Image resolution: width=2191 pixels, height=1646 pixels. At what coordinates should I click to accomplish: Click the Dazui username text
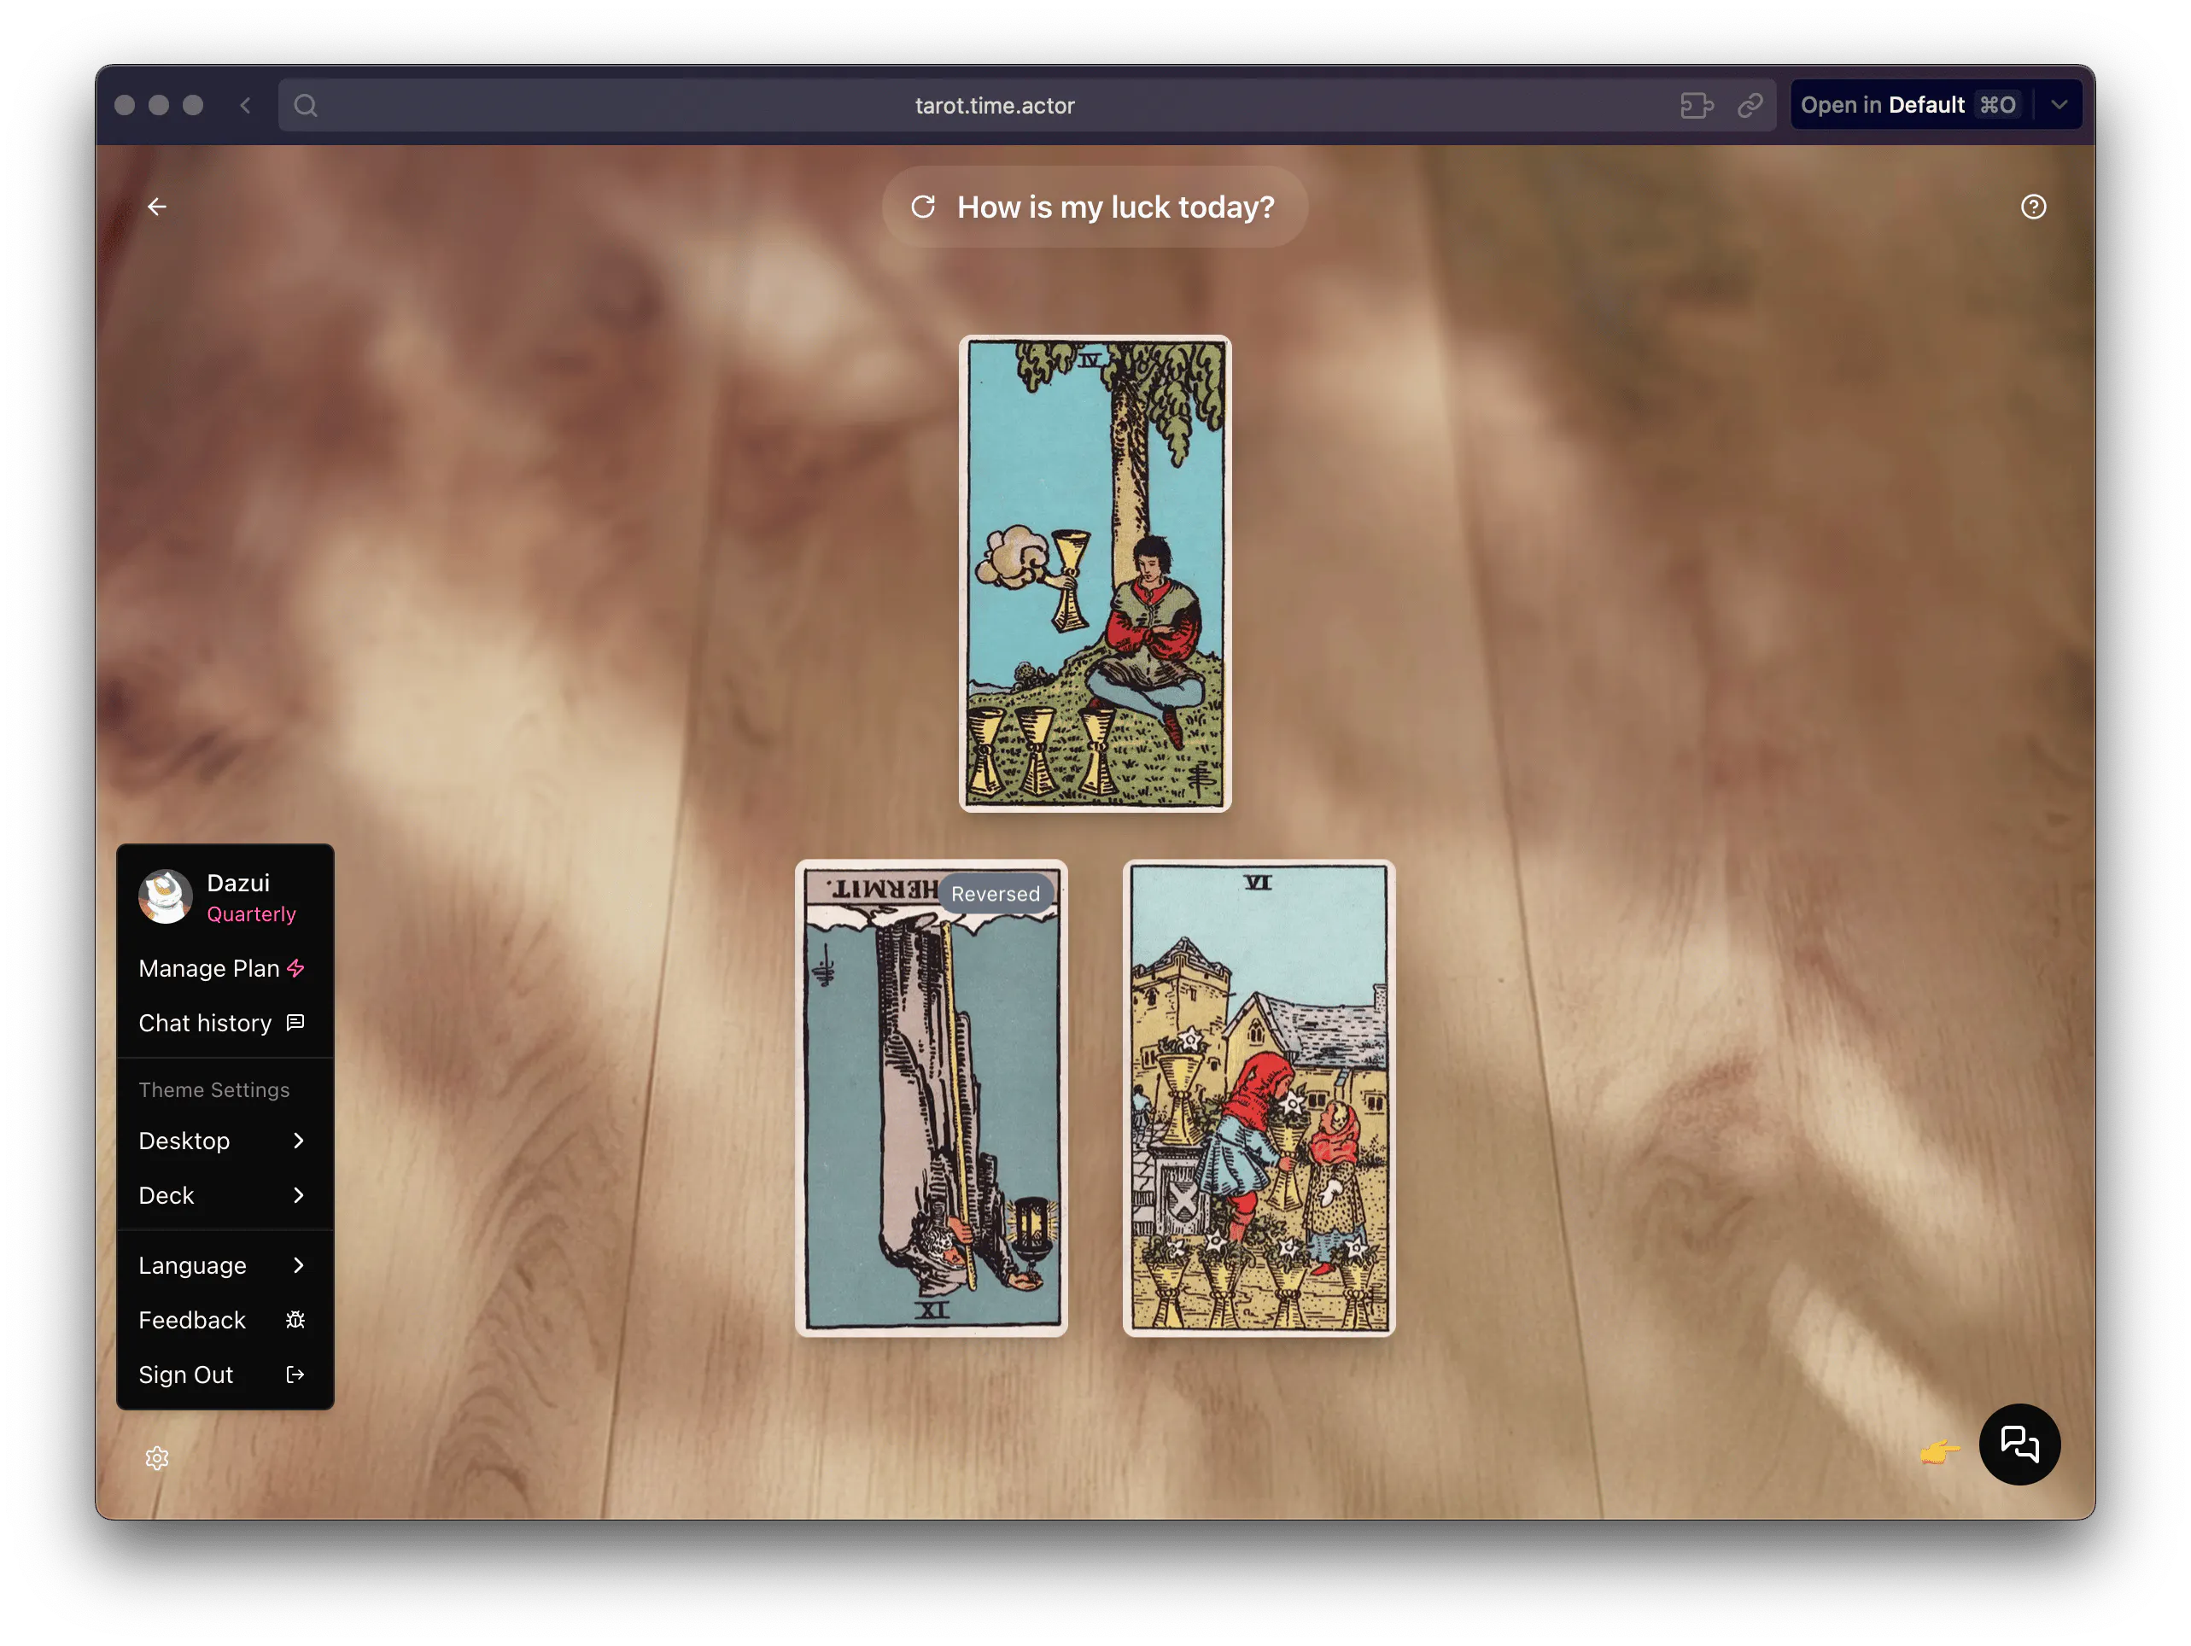point(237,883)
